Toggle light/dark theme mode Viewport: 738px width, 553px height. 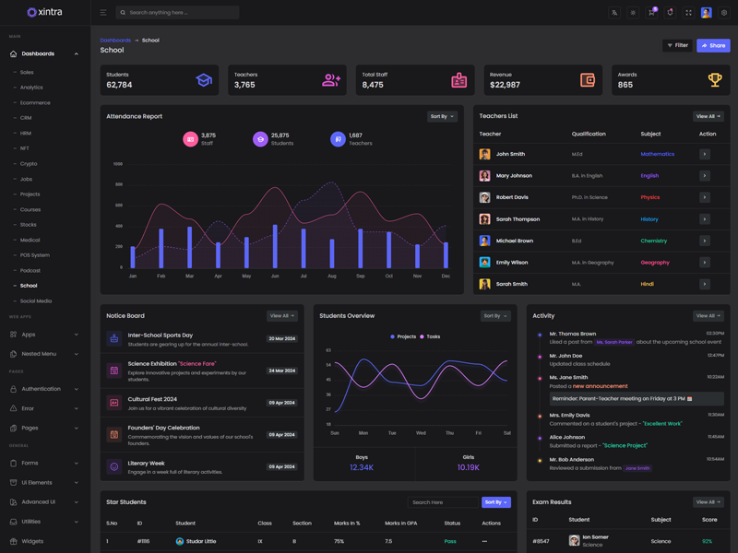633,13
